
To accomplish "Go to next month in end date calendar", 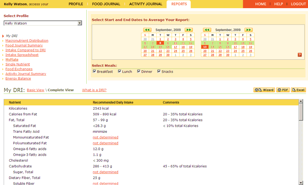I will point(248,30).
